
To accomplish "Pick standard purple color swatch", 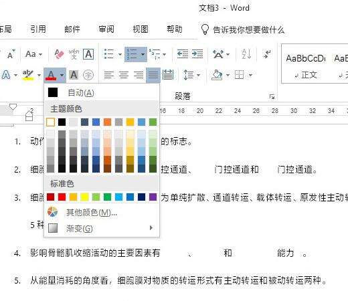I will click(153, 197).
